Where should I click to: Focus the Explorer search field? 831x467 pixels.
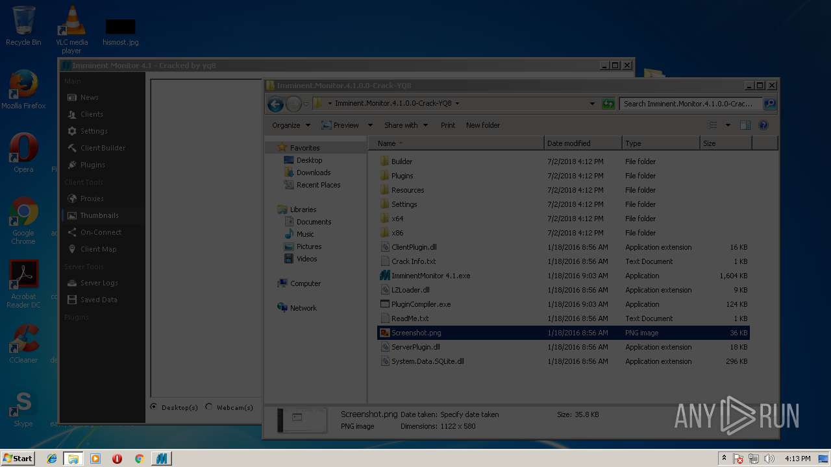pyautogui.click(x=691, y=104)
